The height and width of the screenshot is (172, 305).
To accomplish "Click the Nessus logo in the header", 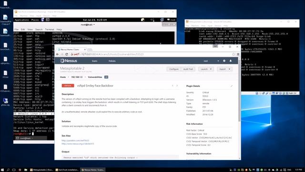I will pos(69,61).
